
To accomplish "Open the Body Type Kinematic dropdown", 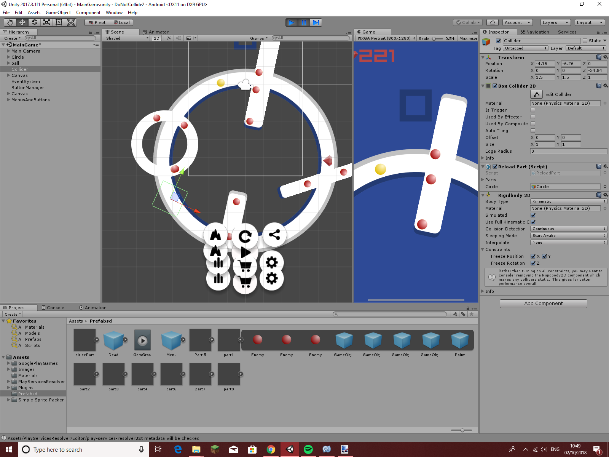I will click(x=569, y=201).
